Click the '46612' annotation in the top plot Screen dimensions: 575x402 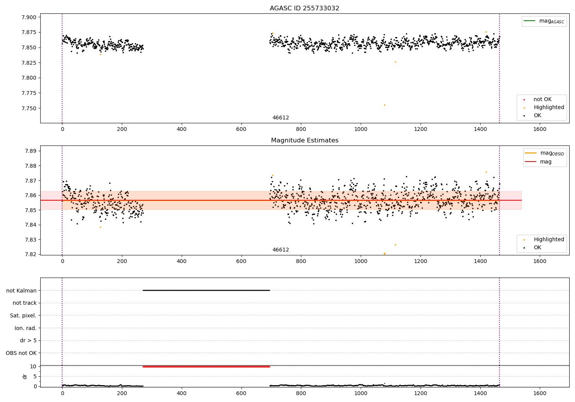click(281, 118)
